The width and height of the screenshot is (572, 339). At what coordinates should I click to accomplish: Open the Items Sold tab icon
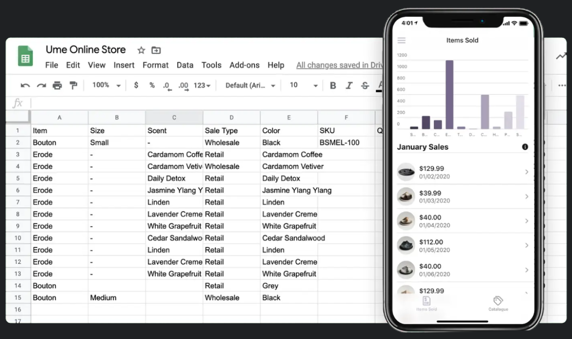[x=427, y=303]
